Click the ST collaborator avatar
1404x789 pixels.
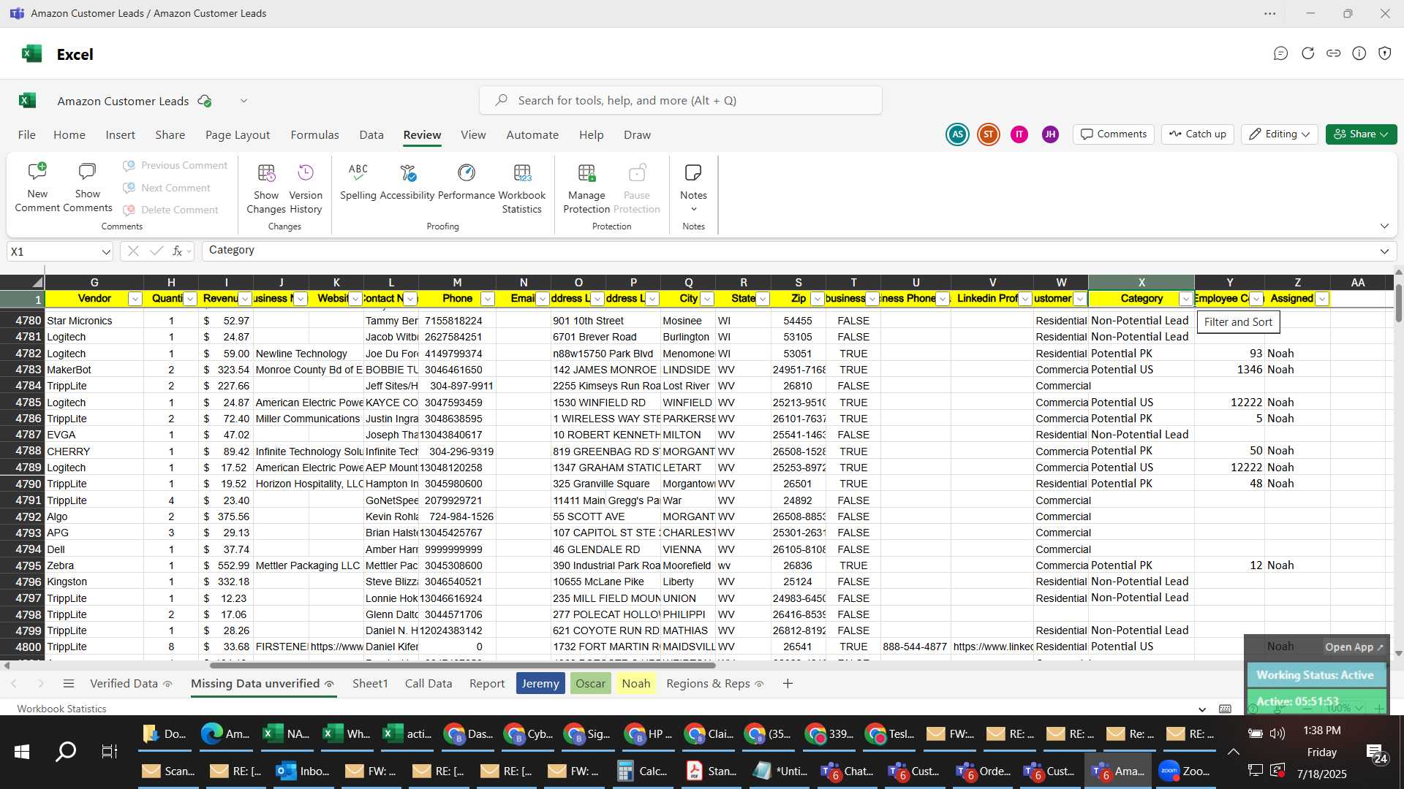(x=989, y=134)
